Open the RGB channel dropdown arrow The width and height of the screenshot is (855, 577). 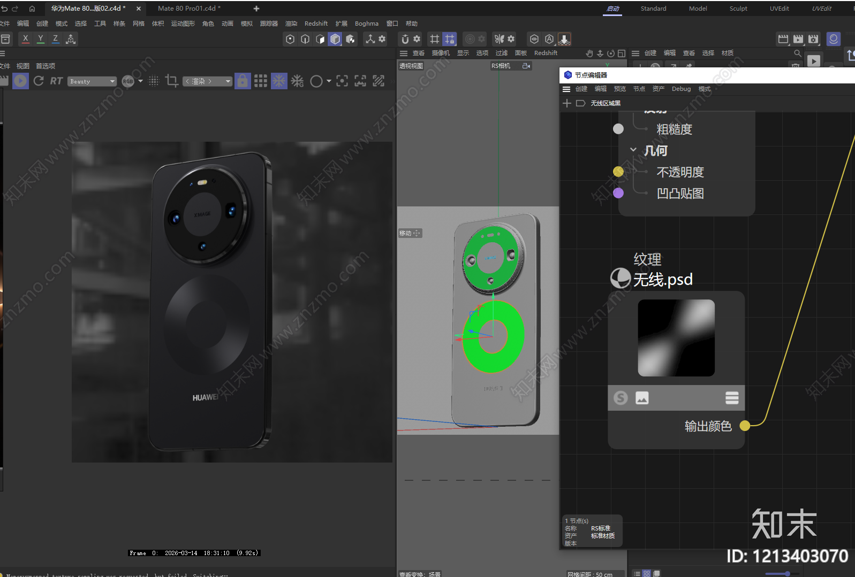(140, 81)
